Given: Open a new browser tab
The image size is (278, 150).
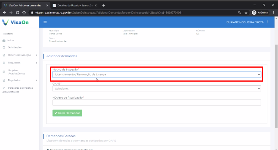Looking at the screenshot, I should click(x=103, y=6).
